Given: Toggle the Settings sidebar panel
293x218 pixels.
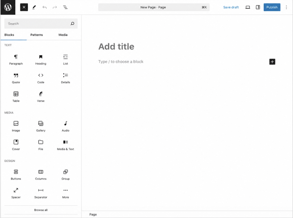Looking at the screenshot, I should pyautogui.click(x=258, y=7).
